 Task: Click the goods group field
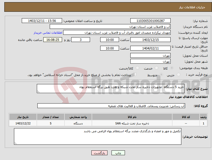pos(111,106)
